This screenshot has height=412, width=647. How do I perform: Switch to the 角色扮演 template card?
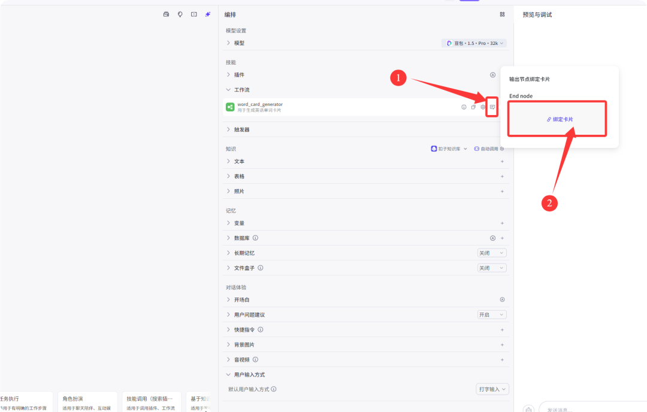(87, 401)
